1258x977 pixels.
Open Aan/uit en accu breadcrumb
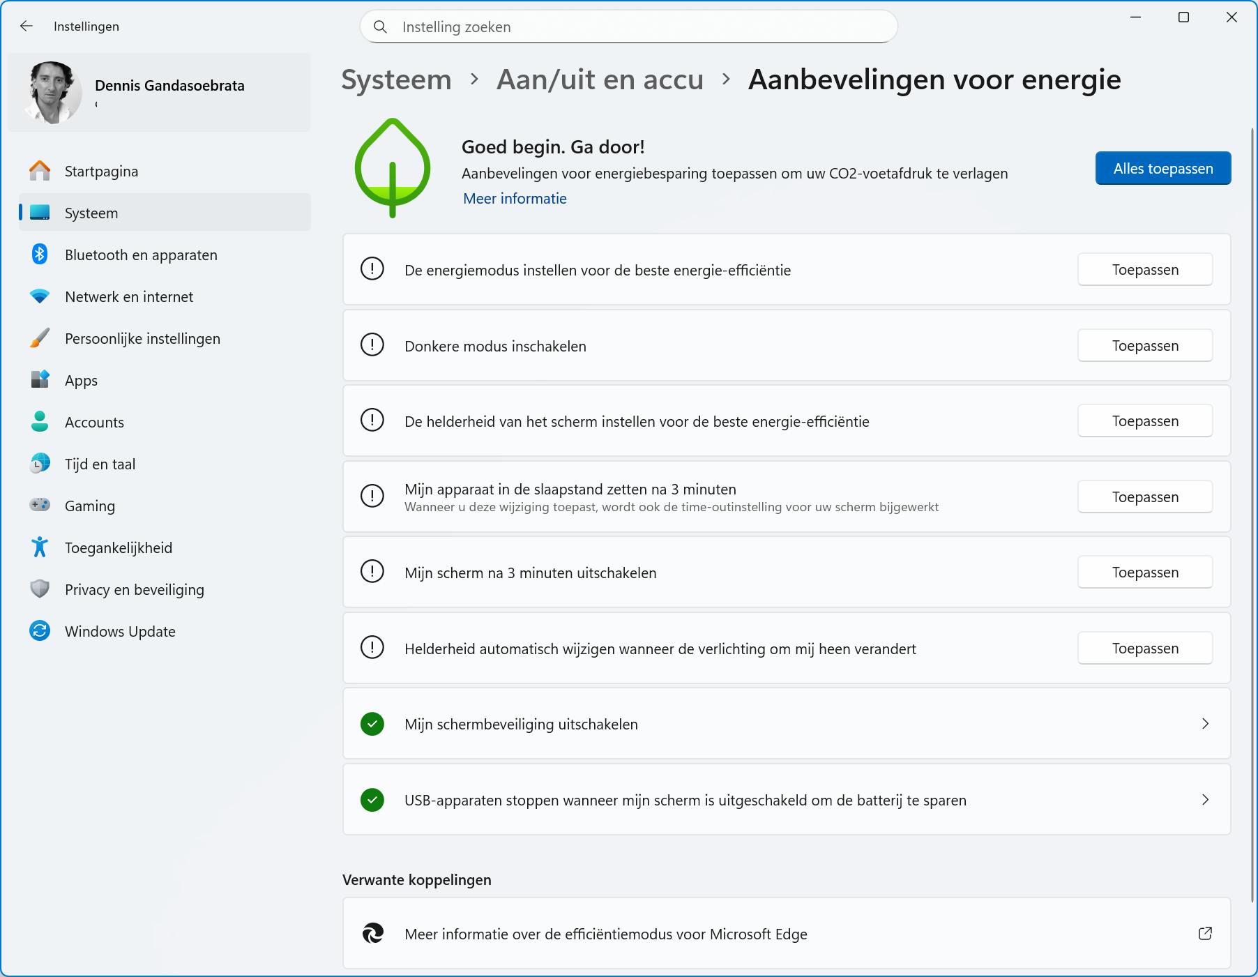pyautogui.click(x=600, y=79)
